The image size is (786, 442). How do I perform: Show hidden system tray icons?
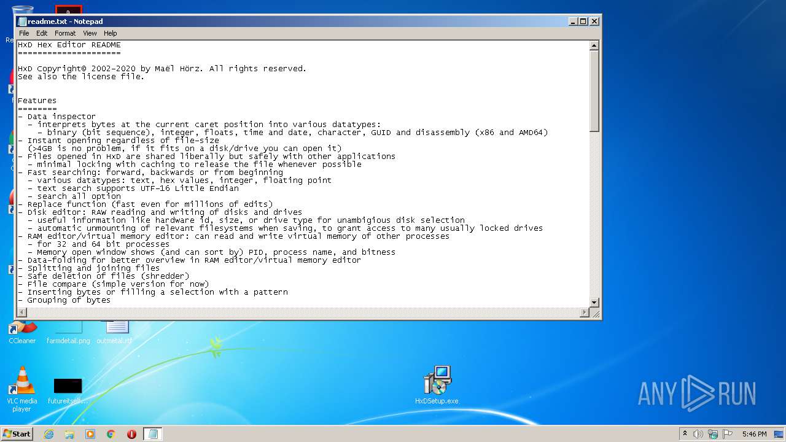685,433
